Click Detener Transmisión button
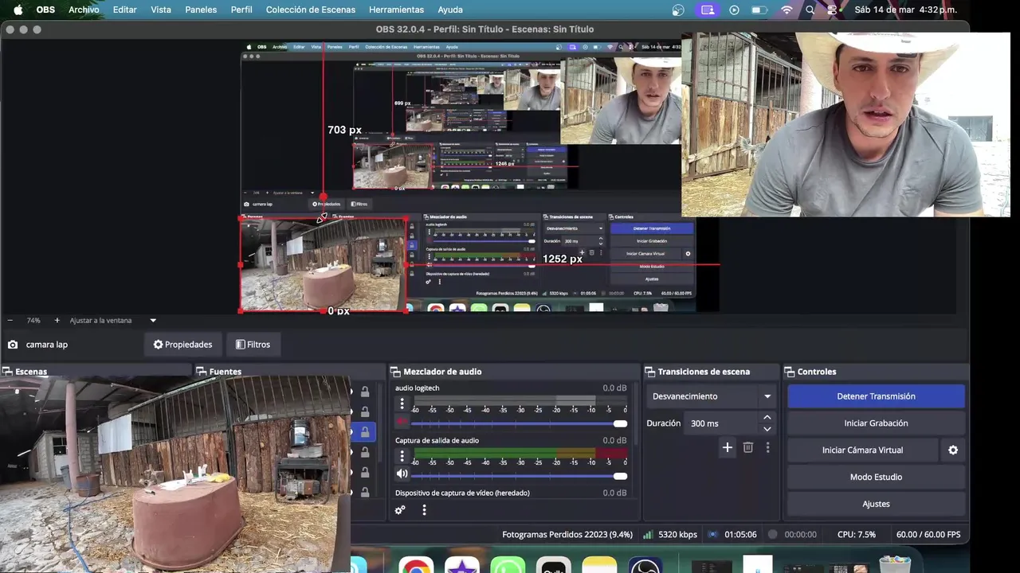Image resolution: width=1020 pixels, height=573 pixels. click(x=876, y=396)
